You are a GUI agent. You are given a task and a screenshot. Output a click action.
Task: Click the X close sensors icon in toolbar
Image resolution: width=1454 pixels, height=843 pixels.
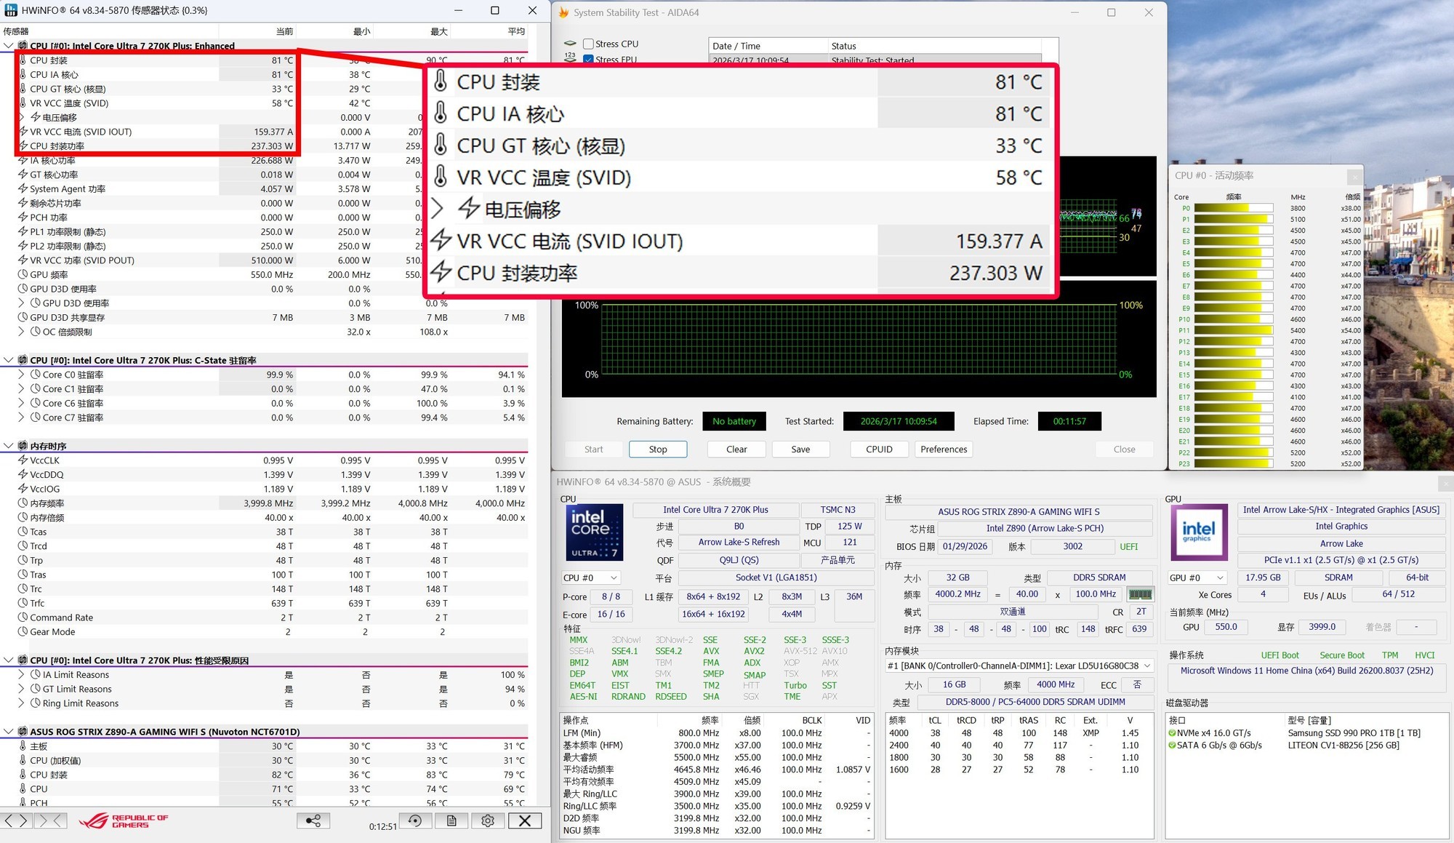(525, 820)
